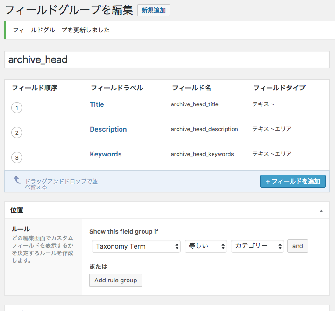Select archive_head_keywords field name text
335x311 pixels.
(x=202, y=154)
